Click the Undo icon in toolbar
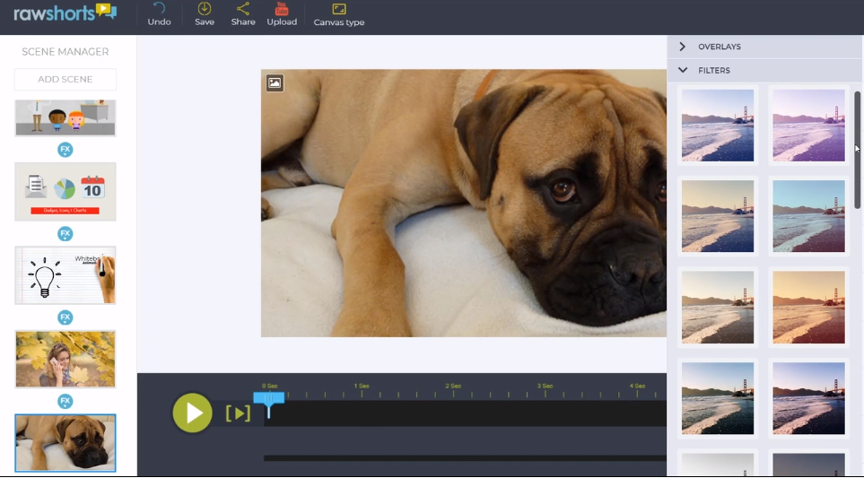Screen dimensions: 864x478 pyautogui.click(x=159, y=14)
